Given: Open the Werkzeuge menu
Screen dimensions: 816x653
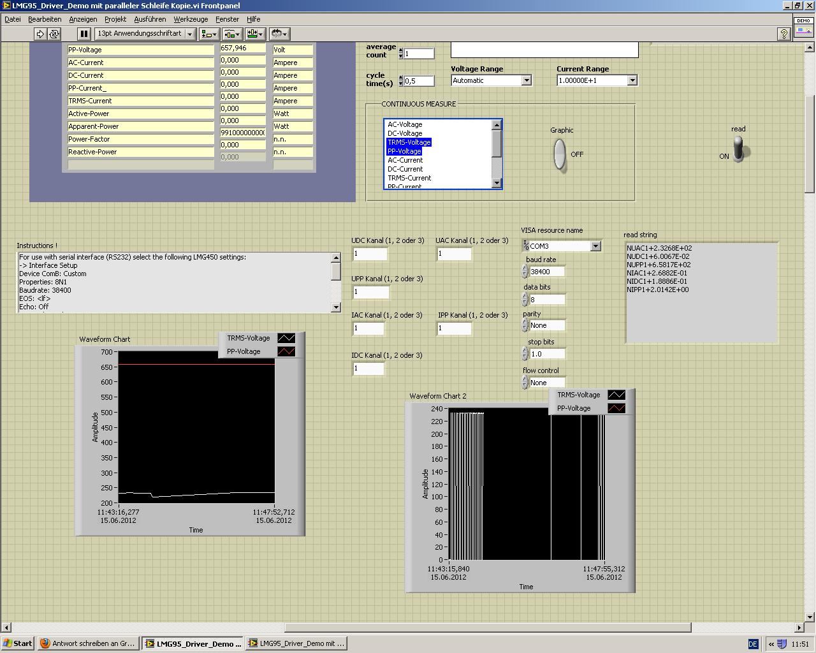Looking at the screenshot, I should pyautogui.click(x=191, y=19).
